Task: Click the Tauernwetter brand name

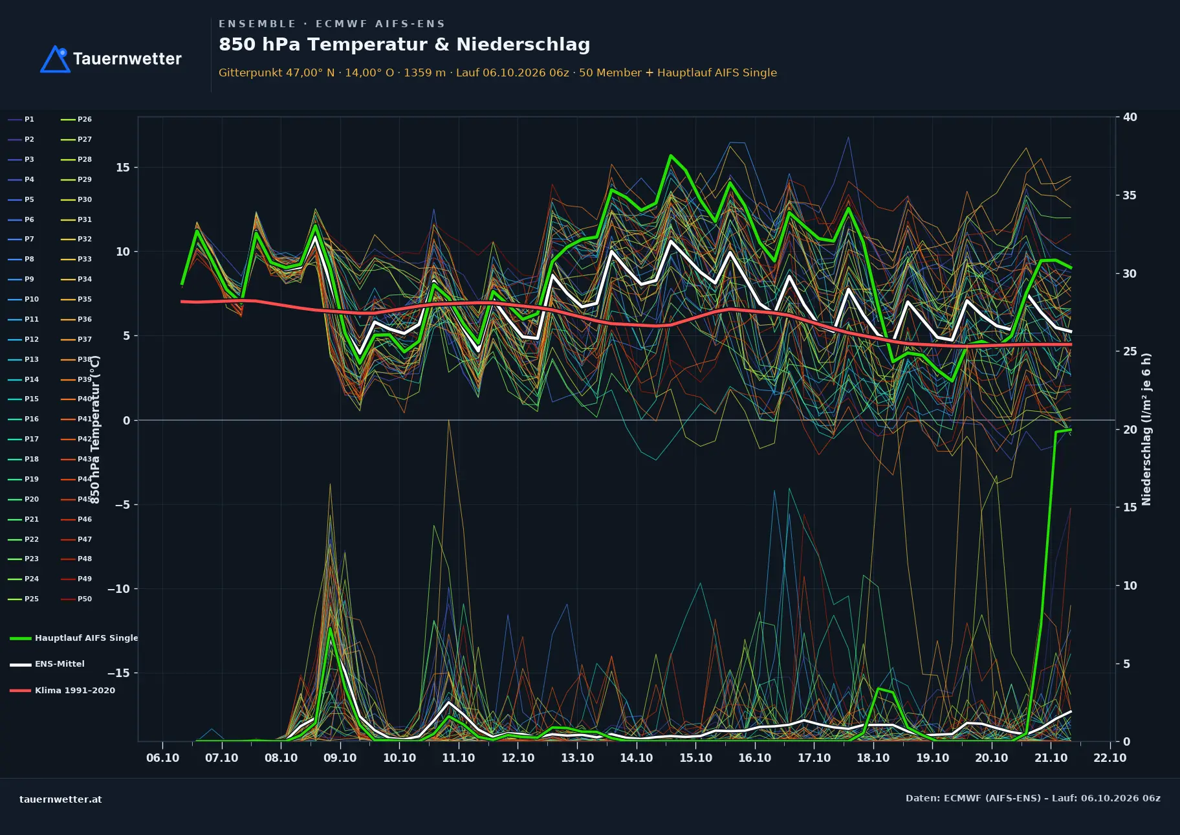Action: (x=127, y=59)
